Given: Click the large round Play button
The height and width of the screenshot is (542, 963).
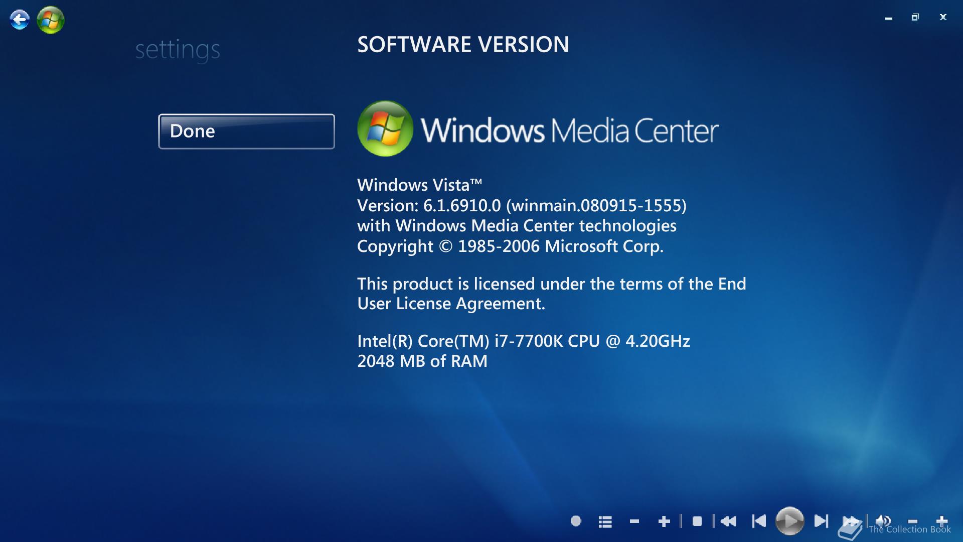Looking at the screenshot, I should [x=789, y=521].
